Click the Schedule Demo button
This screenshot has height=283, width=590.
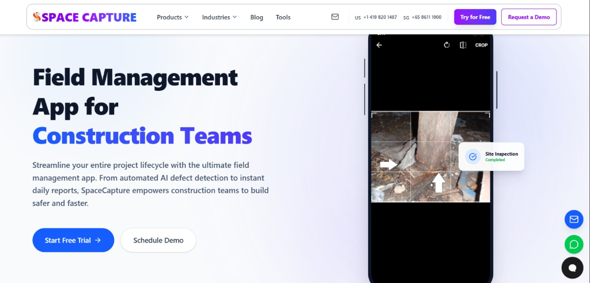(158, 240)
